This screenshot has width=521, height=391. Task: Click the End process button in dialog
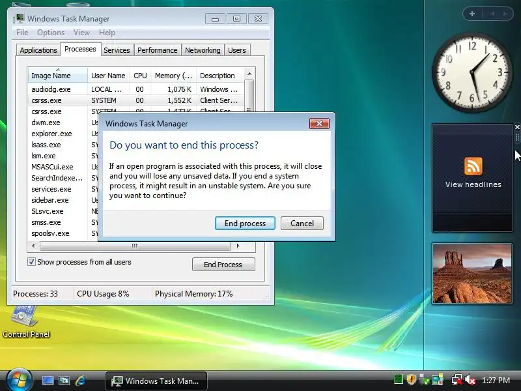pyautogui.click(x=245, y=223)
